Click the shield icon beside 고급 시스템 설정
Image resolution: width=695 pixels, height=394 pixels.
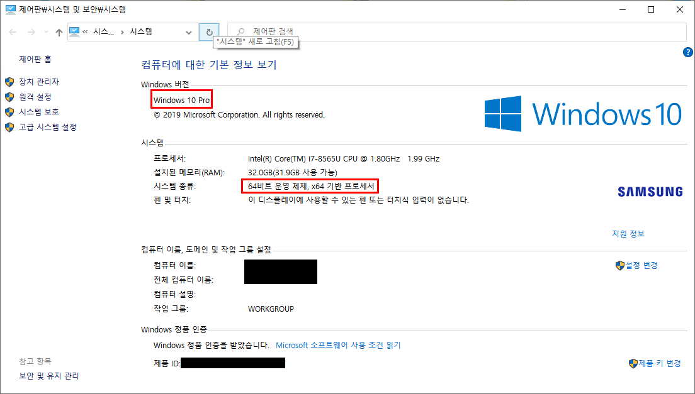tap(9, 128)
